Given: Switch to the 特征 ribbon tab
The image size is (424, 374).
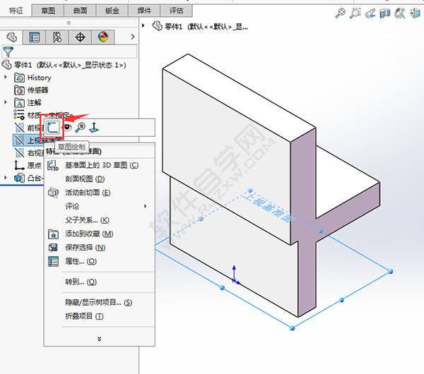Looking at the screenshot, I should click(x=16, y=11).
